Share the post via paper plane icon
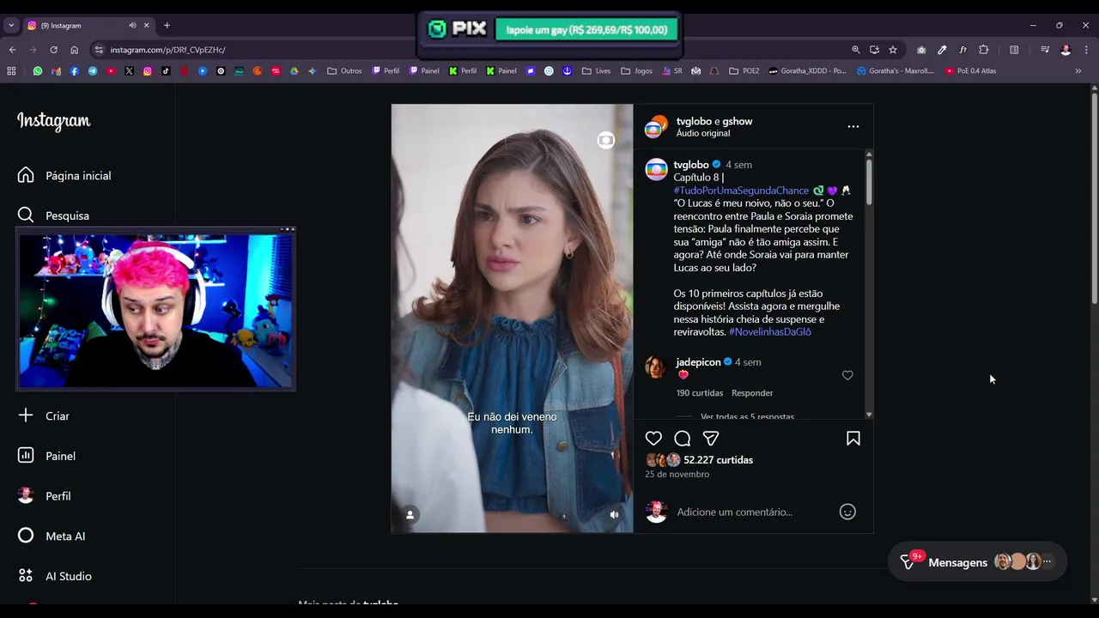Screen dimensions: 1099x618 coord(711,439)
